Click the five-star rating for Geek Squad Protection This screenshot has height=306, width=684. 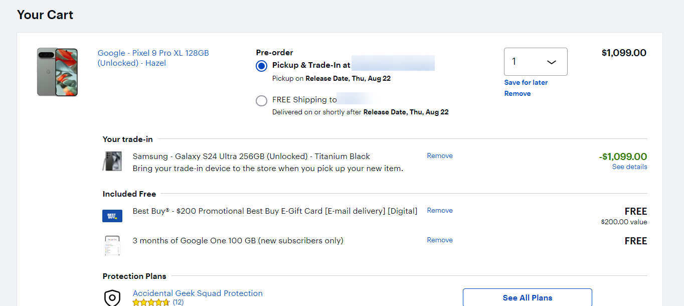pos(151,302)
